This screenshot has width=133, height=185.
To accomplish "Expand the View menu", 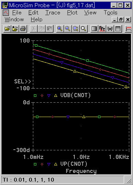I will tap(90, 12).
